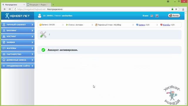
Task: Click the blue Заявки arrow icon
Action: pyautogui.click(x=137, y=25)
